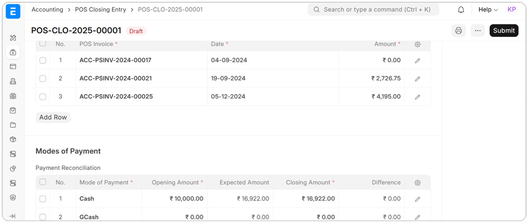Click Add Row under POS invoices
Viewport: 528px width, 223px height.
pos(53,117)
